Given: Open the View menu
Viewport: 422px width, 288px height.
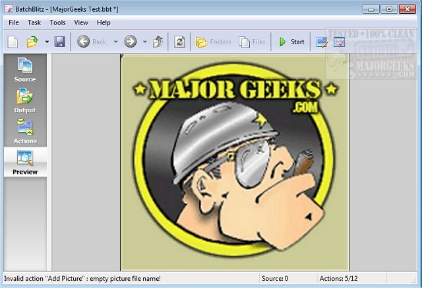Looking at the screenshot, I should tap(81, 22).
